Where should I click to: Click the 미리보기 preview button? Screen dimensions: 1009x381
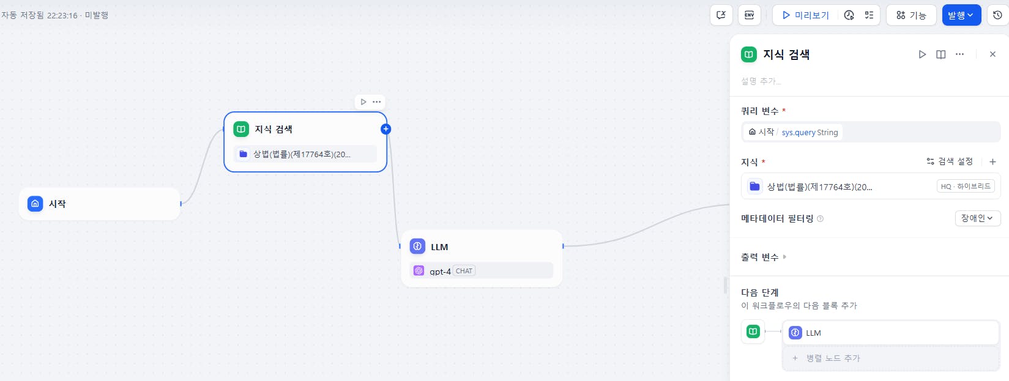[x=806, y=15]
